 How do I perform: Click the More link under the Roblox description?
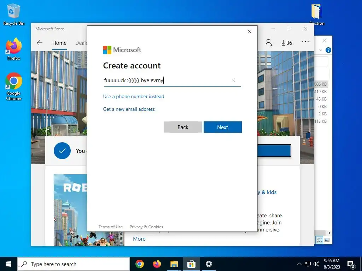(139, 239)
